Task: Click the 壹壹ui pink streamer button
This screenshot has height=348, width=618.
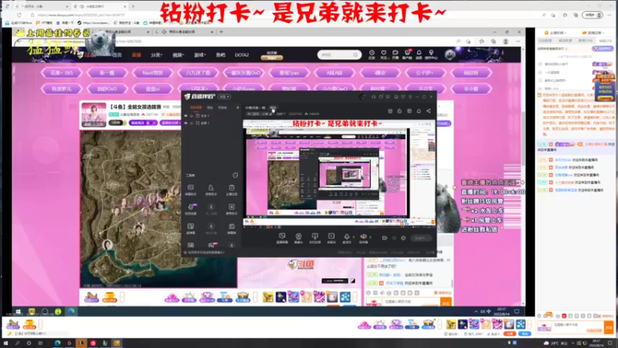Action: [x=152, y=89]
